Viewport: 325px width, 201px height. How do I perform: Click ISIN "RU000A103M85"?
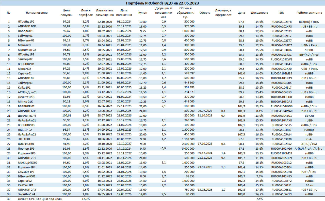point(282,73)
